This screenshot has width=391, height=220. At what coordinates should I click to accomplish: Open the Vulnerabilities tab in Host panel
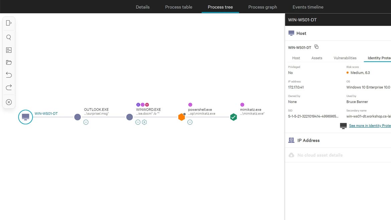tap(345, 58)
